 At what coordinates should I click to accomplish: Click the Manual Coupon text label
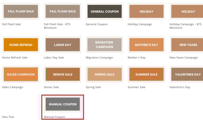tap(55, 117)
